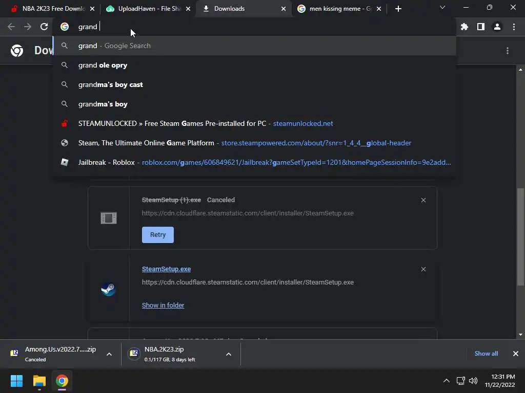The image size is (525, 393).
Task: Click the file icon beside SteamSetup (1).exe
Action: tap(109, 218)
